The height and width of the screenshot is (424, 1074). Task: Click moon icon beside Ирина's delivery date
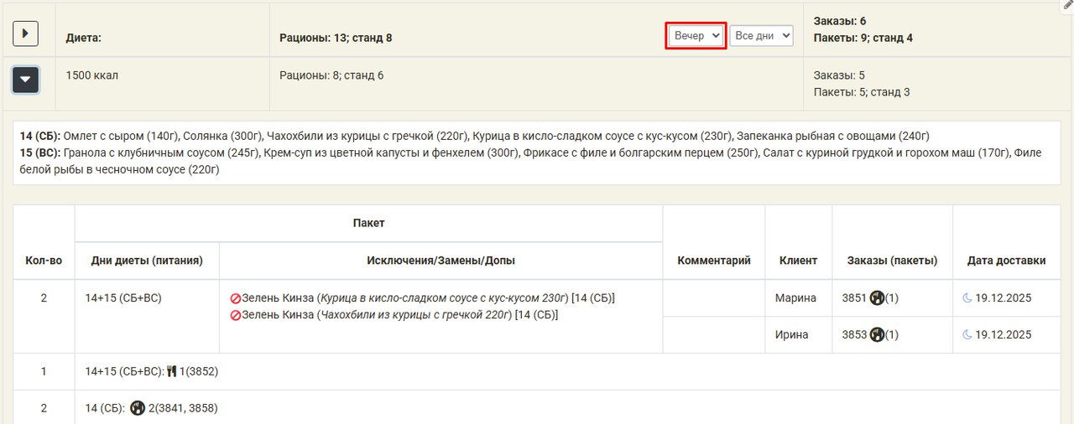click(x=967, y=334)
